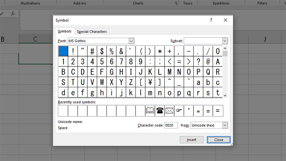Select the degree symbol in recent symbols
This screenshot has height=161, width=286.
189,111
